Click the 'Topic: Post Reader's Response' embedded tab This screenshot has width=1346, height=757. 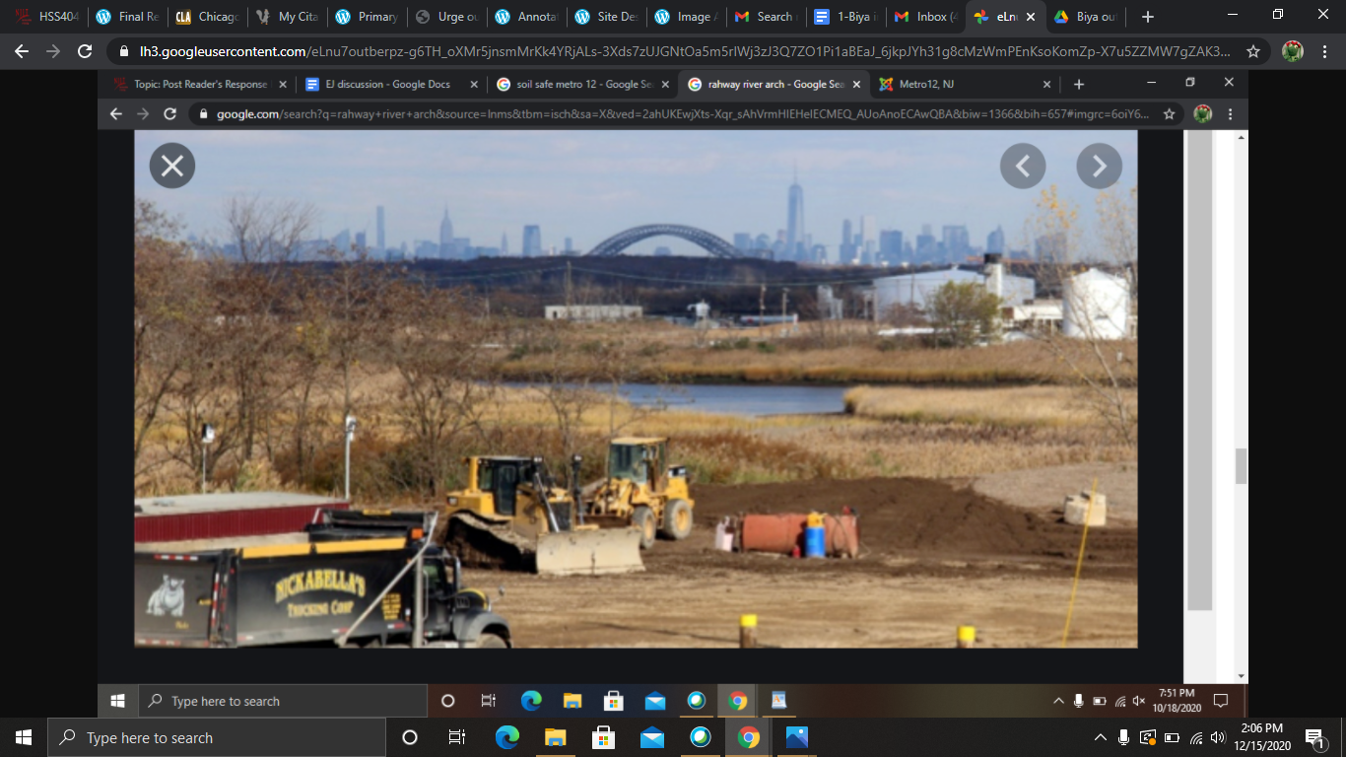tap(201, 85)
